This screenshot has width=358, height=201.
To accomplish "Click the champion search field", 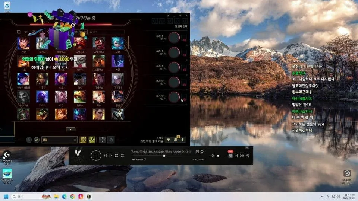I will pyautogui.click(x=107, y=32).
